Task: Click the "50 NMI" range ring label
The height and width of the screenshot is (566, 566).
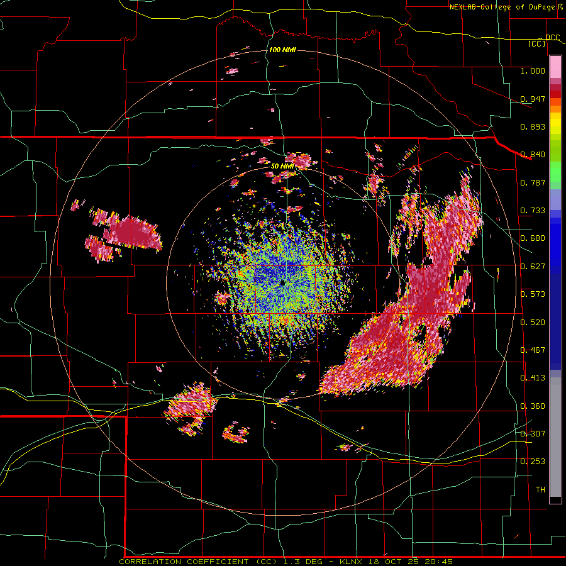Action: pos(282,167)
